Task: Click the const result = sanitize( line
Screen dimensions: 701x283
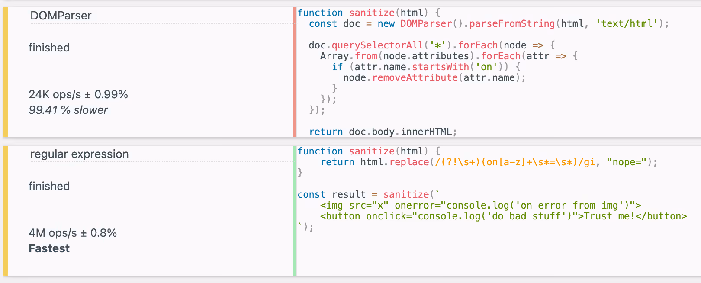Action: click(369, 195)
